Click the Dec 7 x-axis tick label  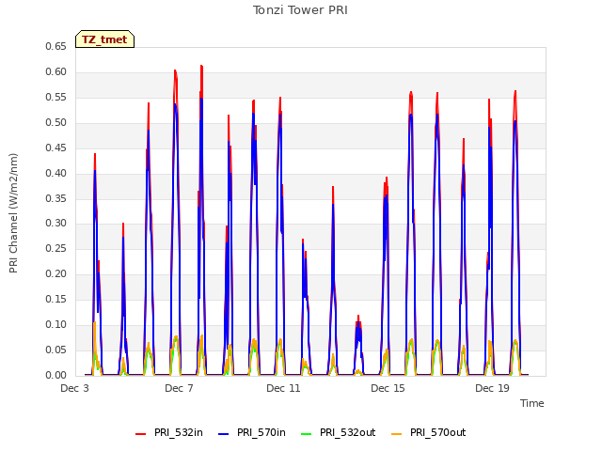[179, 388]
